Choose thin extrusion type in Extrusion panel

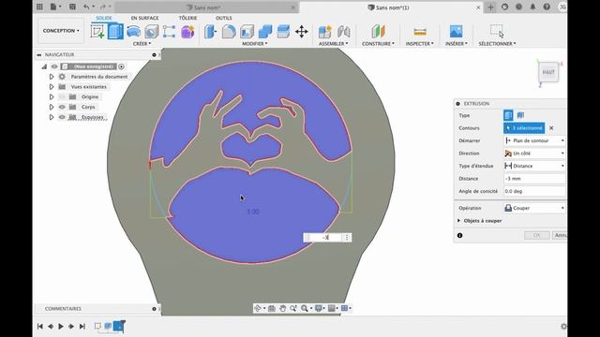pyautogui.click(x=520, y=115)
